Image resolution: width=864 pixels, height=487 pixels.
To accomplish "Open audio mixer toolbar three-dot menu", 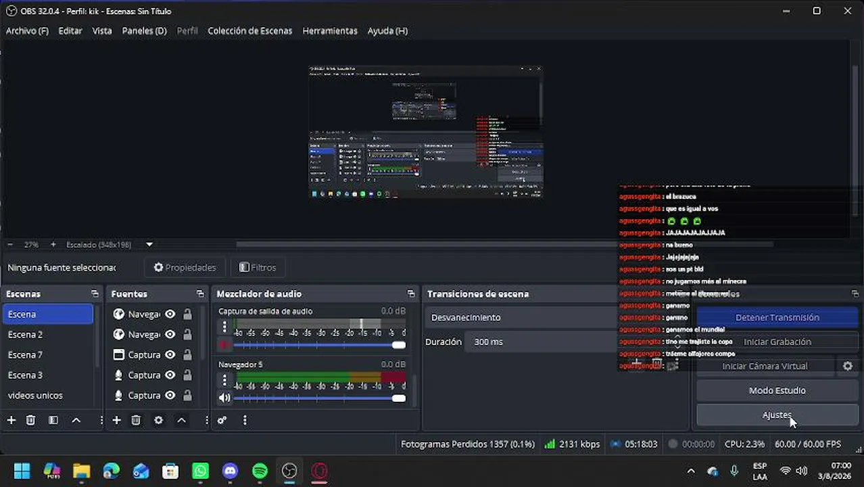I will click(x=245, y=420).
